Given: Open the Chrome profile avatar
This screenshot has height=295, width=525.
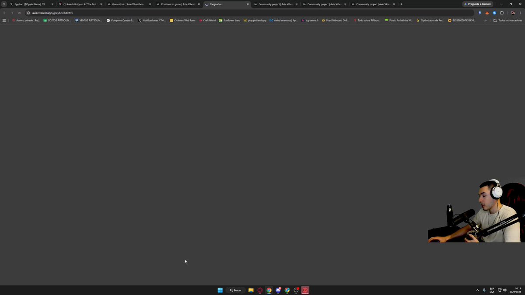Looking at the screenshot, I should pos(513,13).
